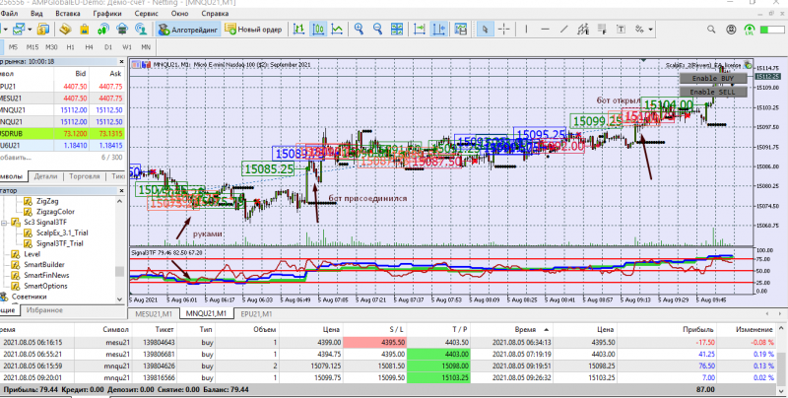Open the Сервис menu
This screenshot has width=788, height=398.
(x=145, y=15)
